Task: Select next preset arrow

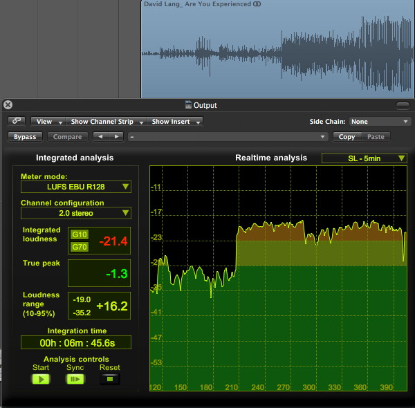Action: pos(116,137)
